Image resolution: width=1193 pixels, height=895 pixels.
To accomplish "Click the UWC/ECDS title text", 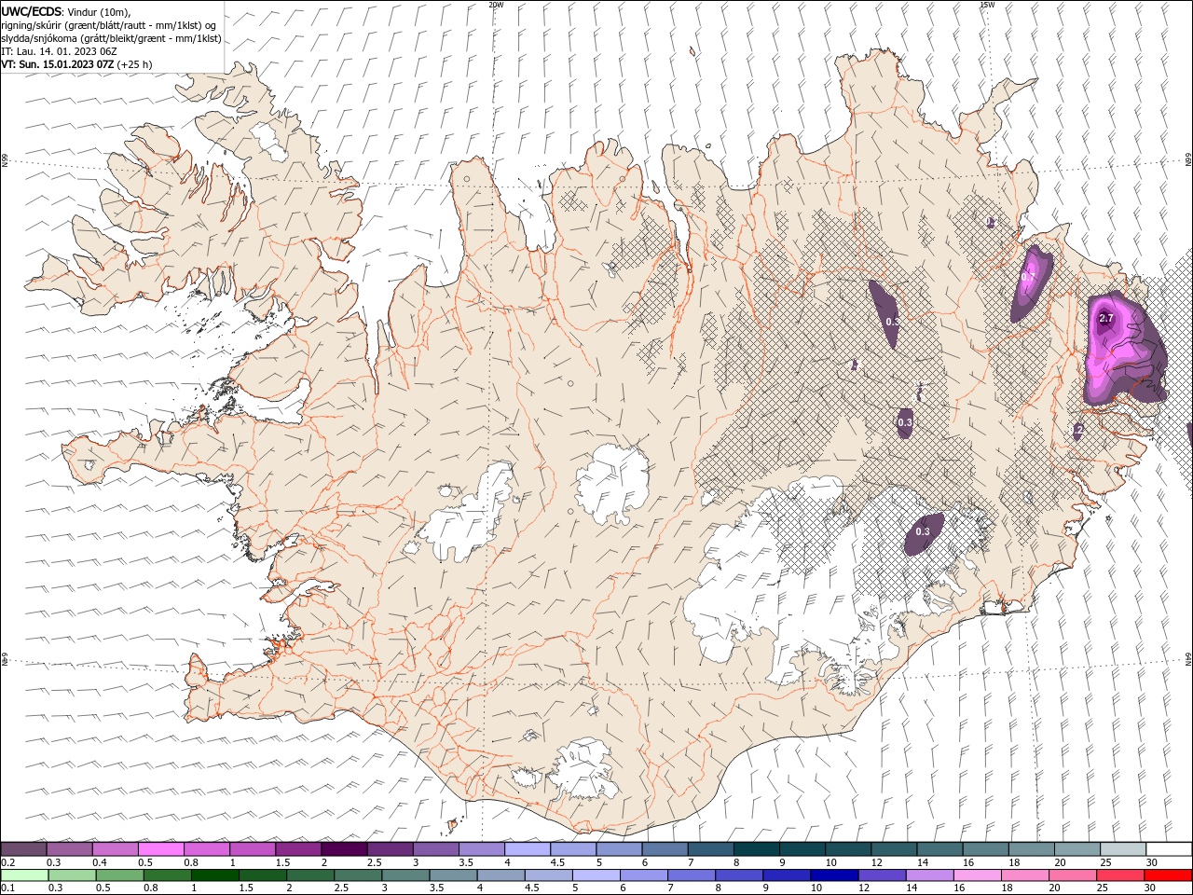I will coord(32,11).
